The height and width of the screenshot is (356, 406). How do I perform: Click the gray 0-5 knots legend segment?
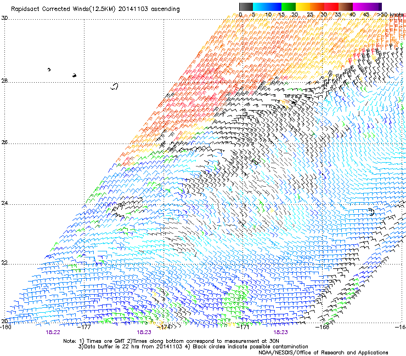pyautogui.click(x=246, y=7)
